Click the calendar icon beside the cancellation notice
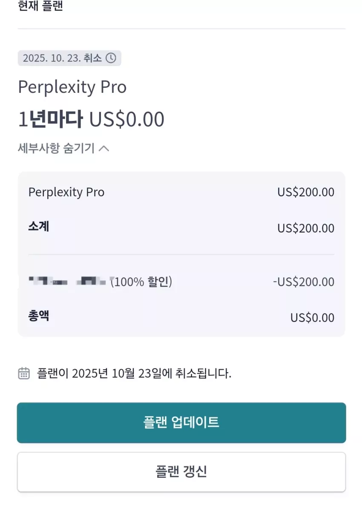362x520 pixels. pos(24,373)
